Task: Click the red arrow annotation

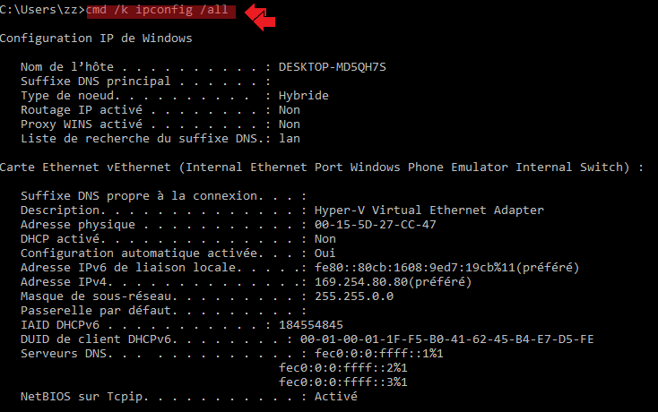Action: pos(260,16)
